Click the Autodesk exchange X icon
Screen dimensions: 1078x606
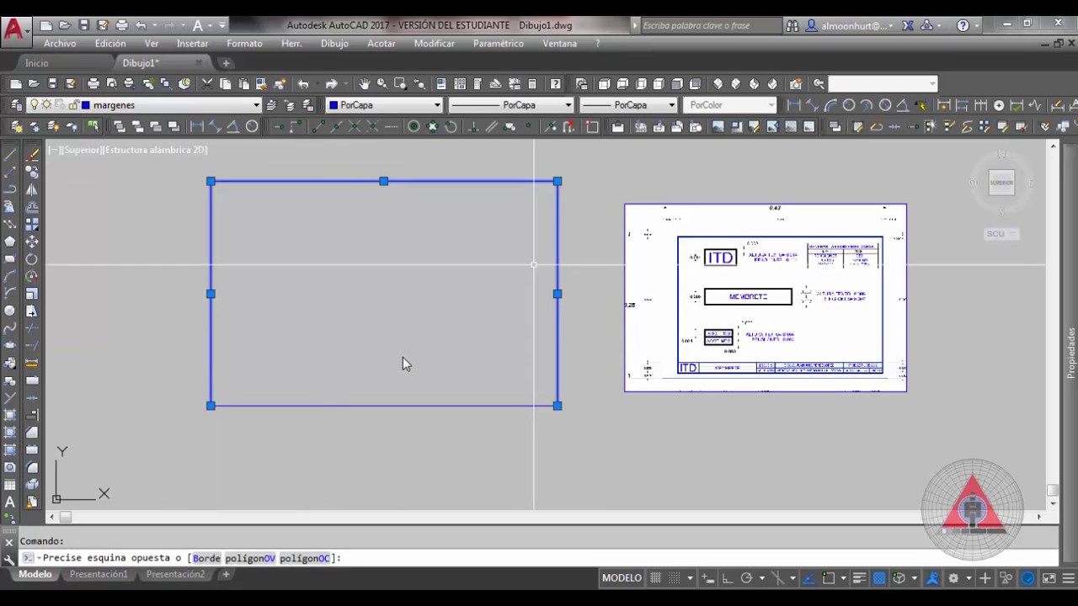907,26
